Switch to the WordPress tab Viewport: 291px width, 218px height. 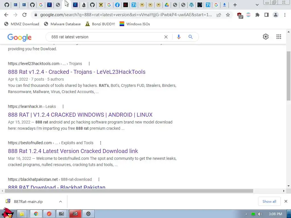click(x=192, y=5)
